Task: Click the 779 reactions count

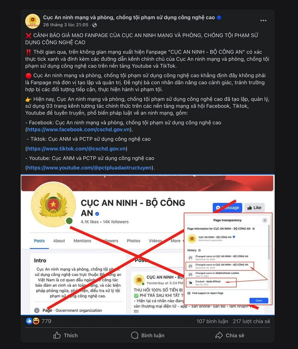Action: (46, 321)
